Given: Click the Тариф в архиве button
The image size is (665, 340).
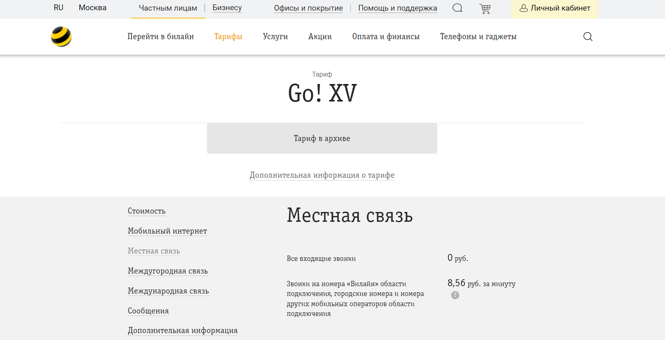Looking at the screenshot, I should pyautogui.click(x=322, y=138).
